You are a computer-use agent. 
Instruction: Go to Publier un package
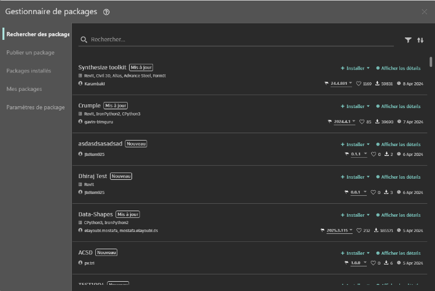tap(31, 53)
